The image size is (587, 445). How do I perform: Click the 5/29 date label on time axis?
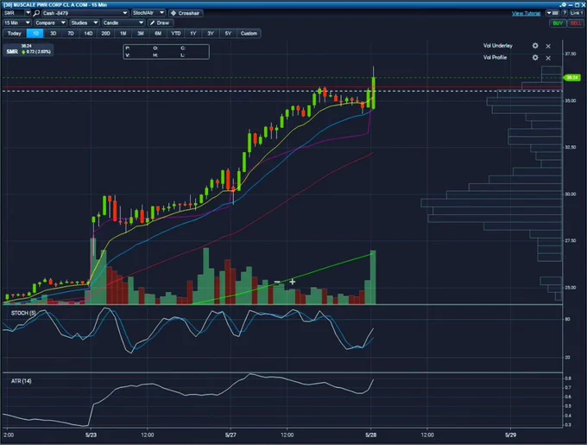click(511, 435)
